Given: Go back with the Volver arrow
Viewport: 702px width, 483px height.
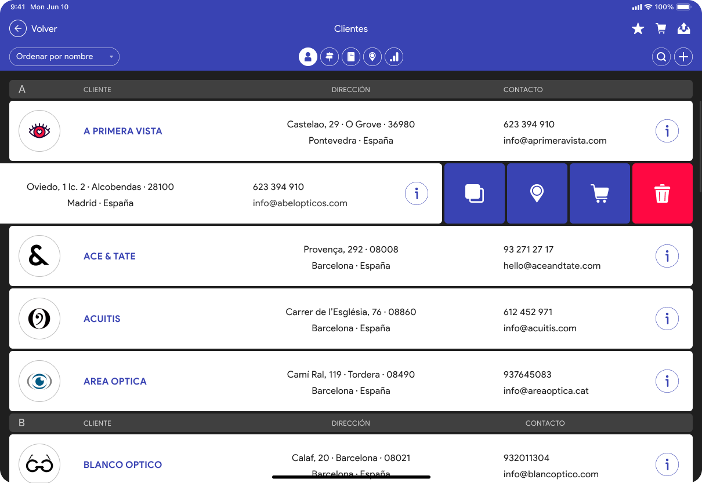Looking at the screenshot, I should click(18, 28).
